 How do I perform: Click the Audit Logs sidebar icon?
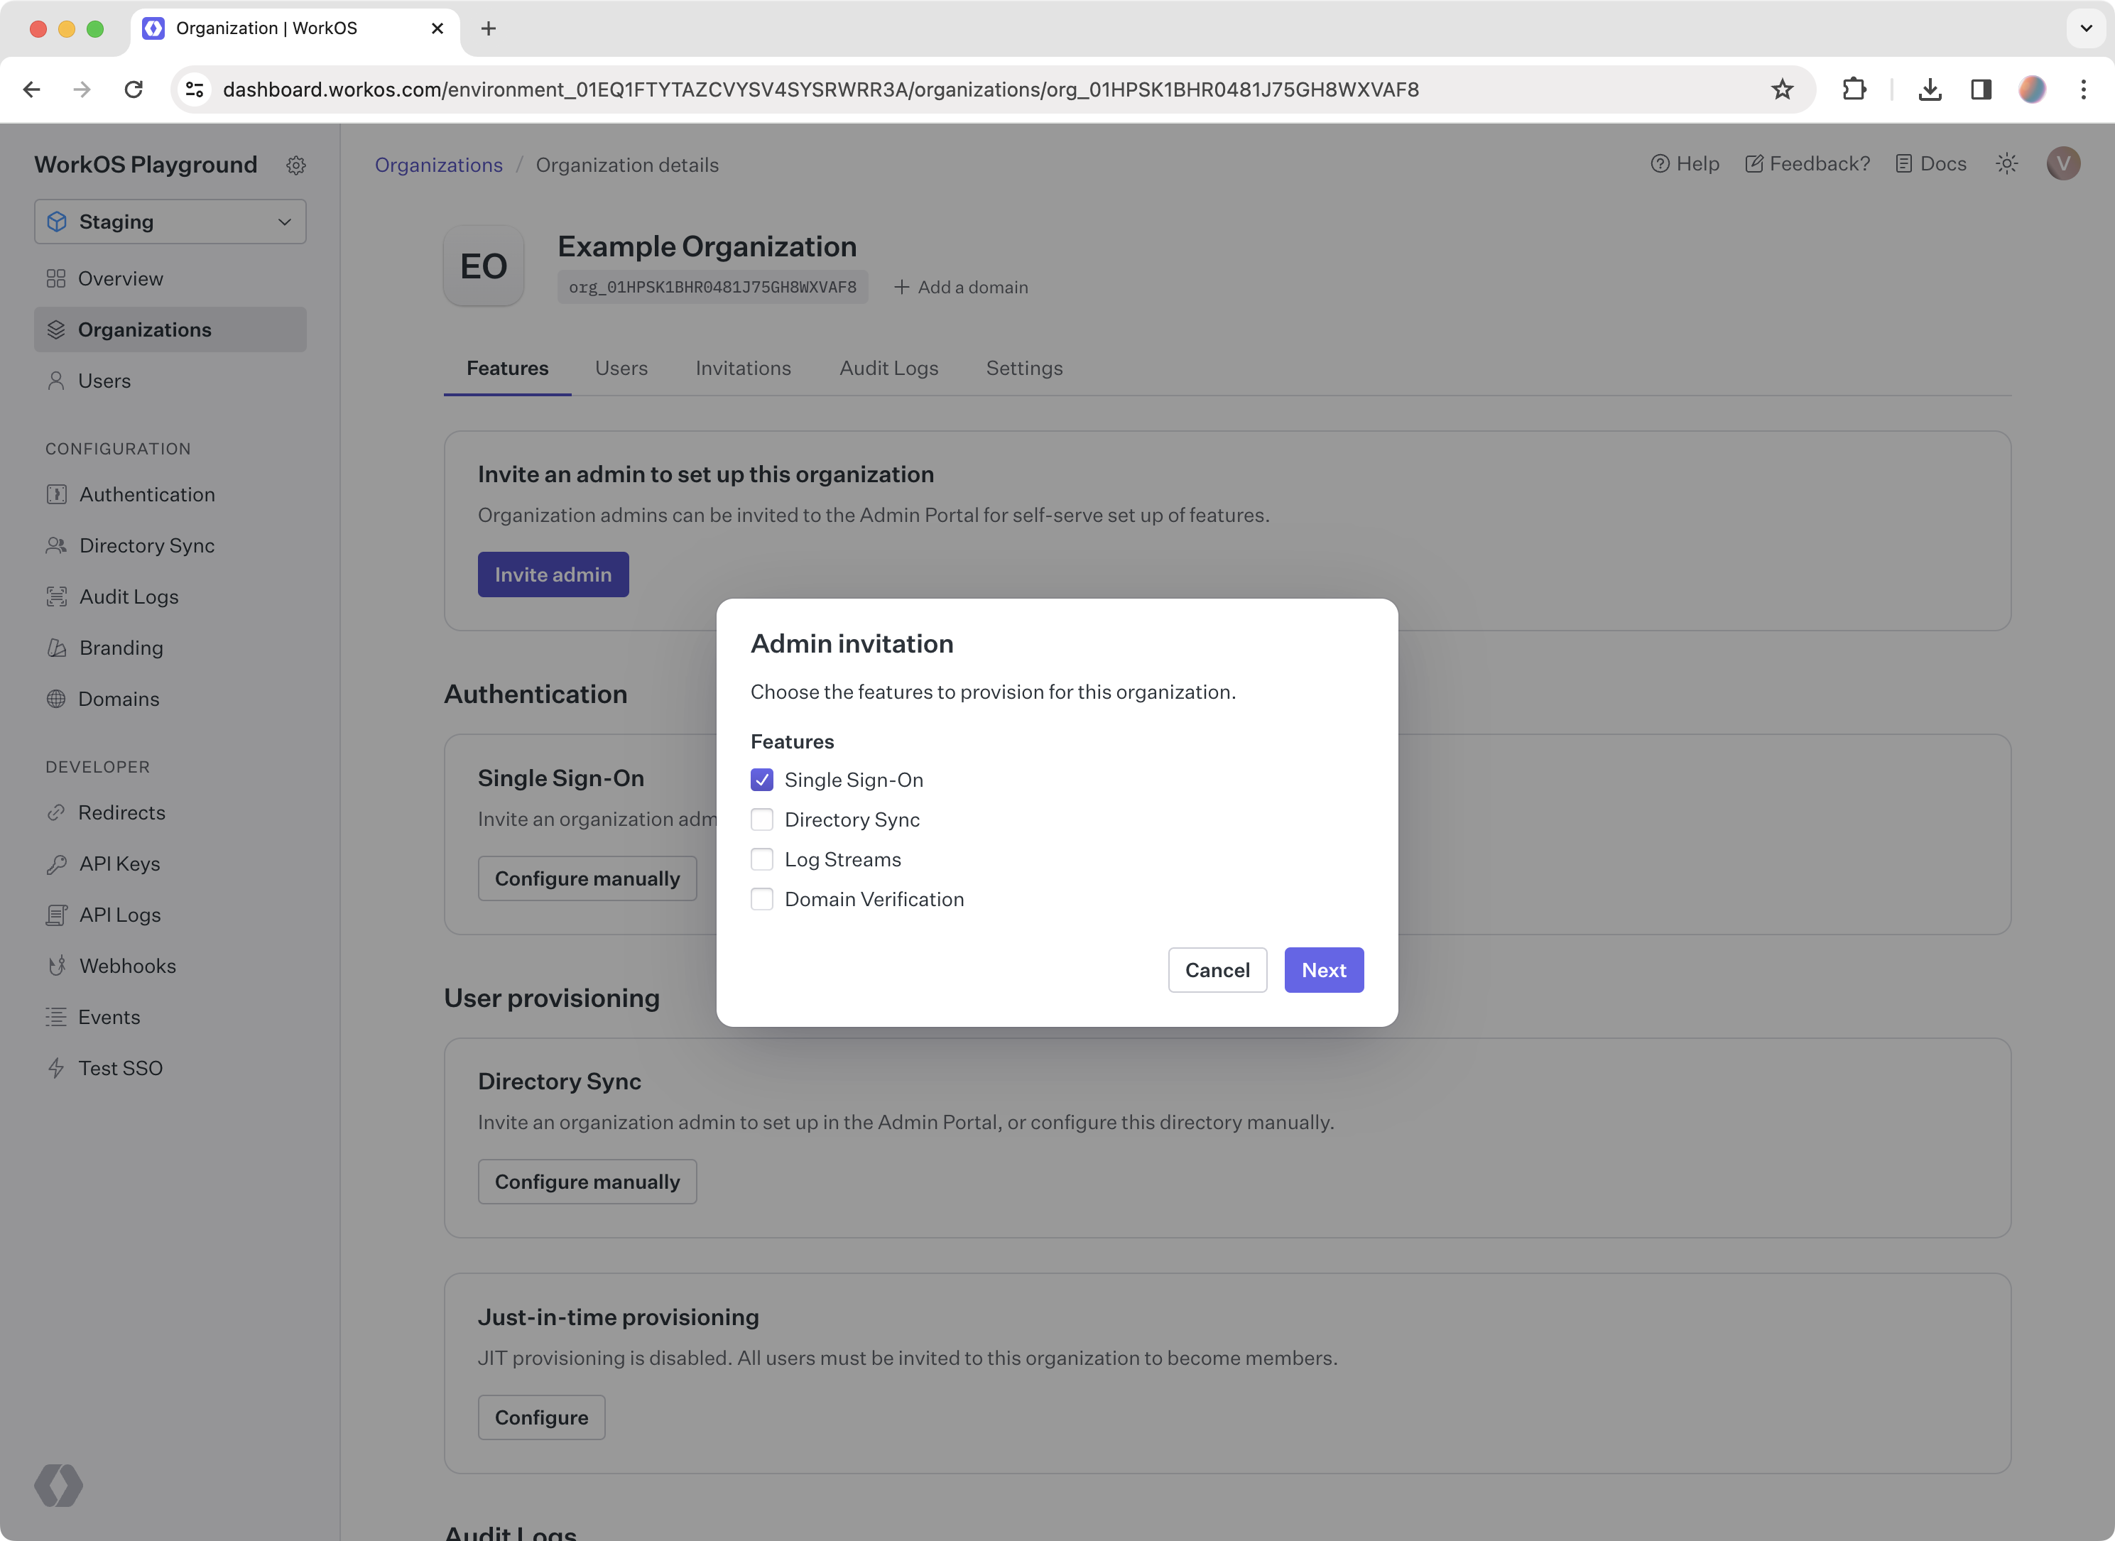coord(56,596)
